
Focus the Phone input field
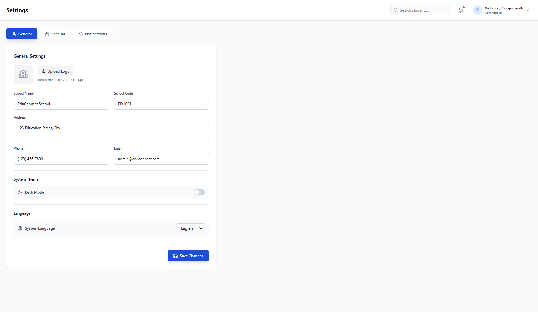coord(61,159)
